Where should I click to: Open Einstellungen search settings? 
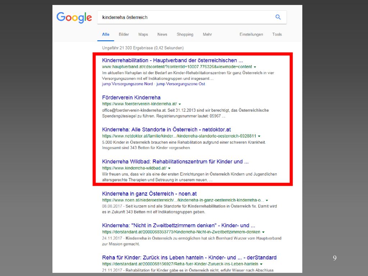tap(251, 34)
